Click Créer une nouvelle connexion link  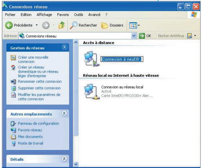click(x=33, y=59)
